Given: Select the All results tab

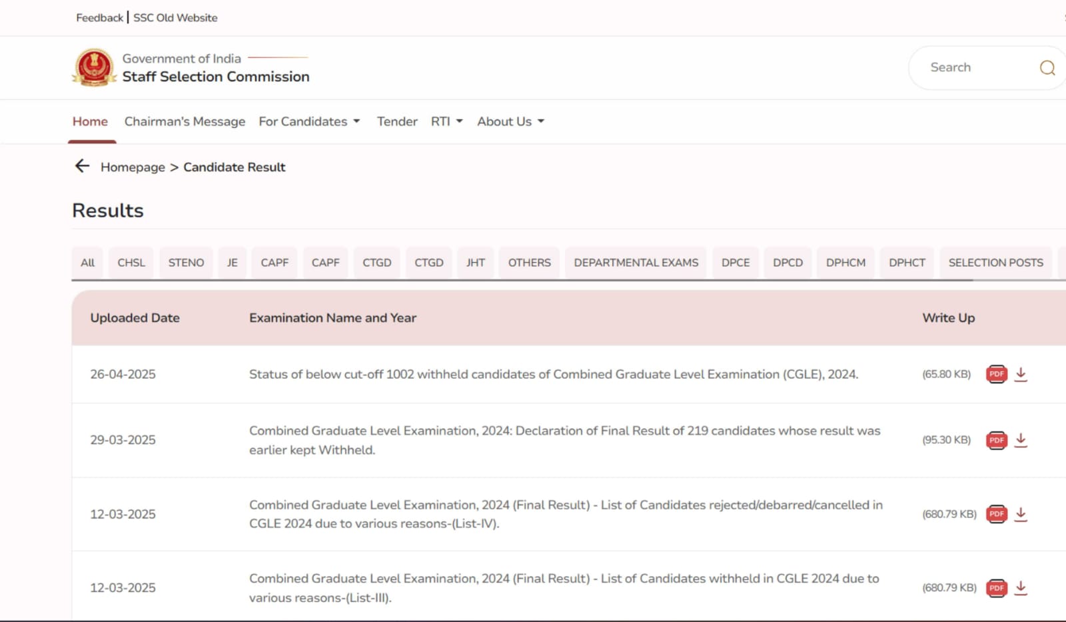Looking at the screenshot, I should point(87,263).
